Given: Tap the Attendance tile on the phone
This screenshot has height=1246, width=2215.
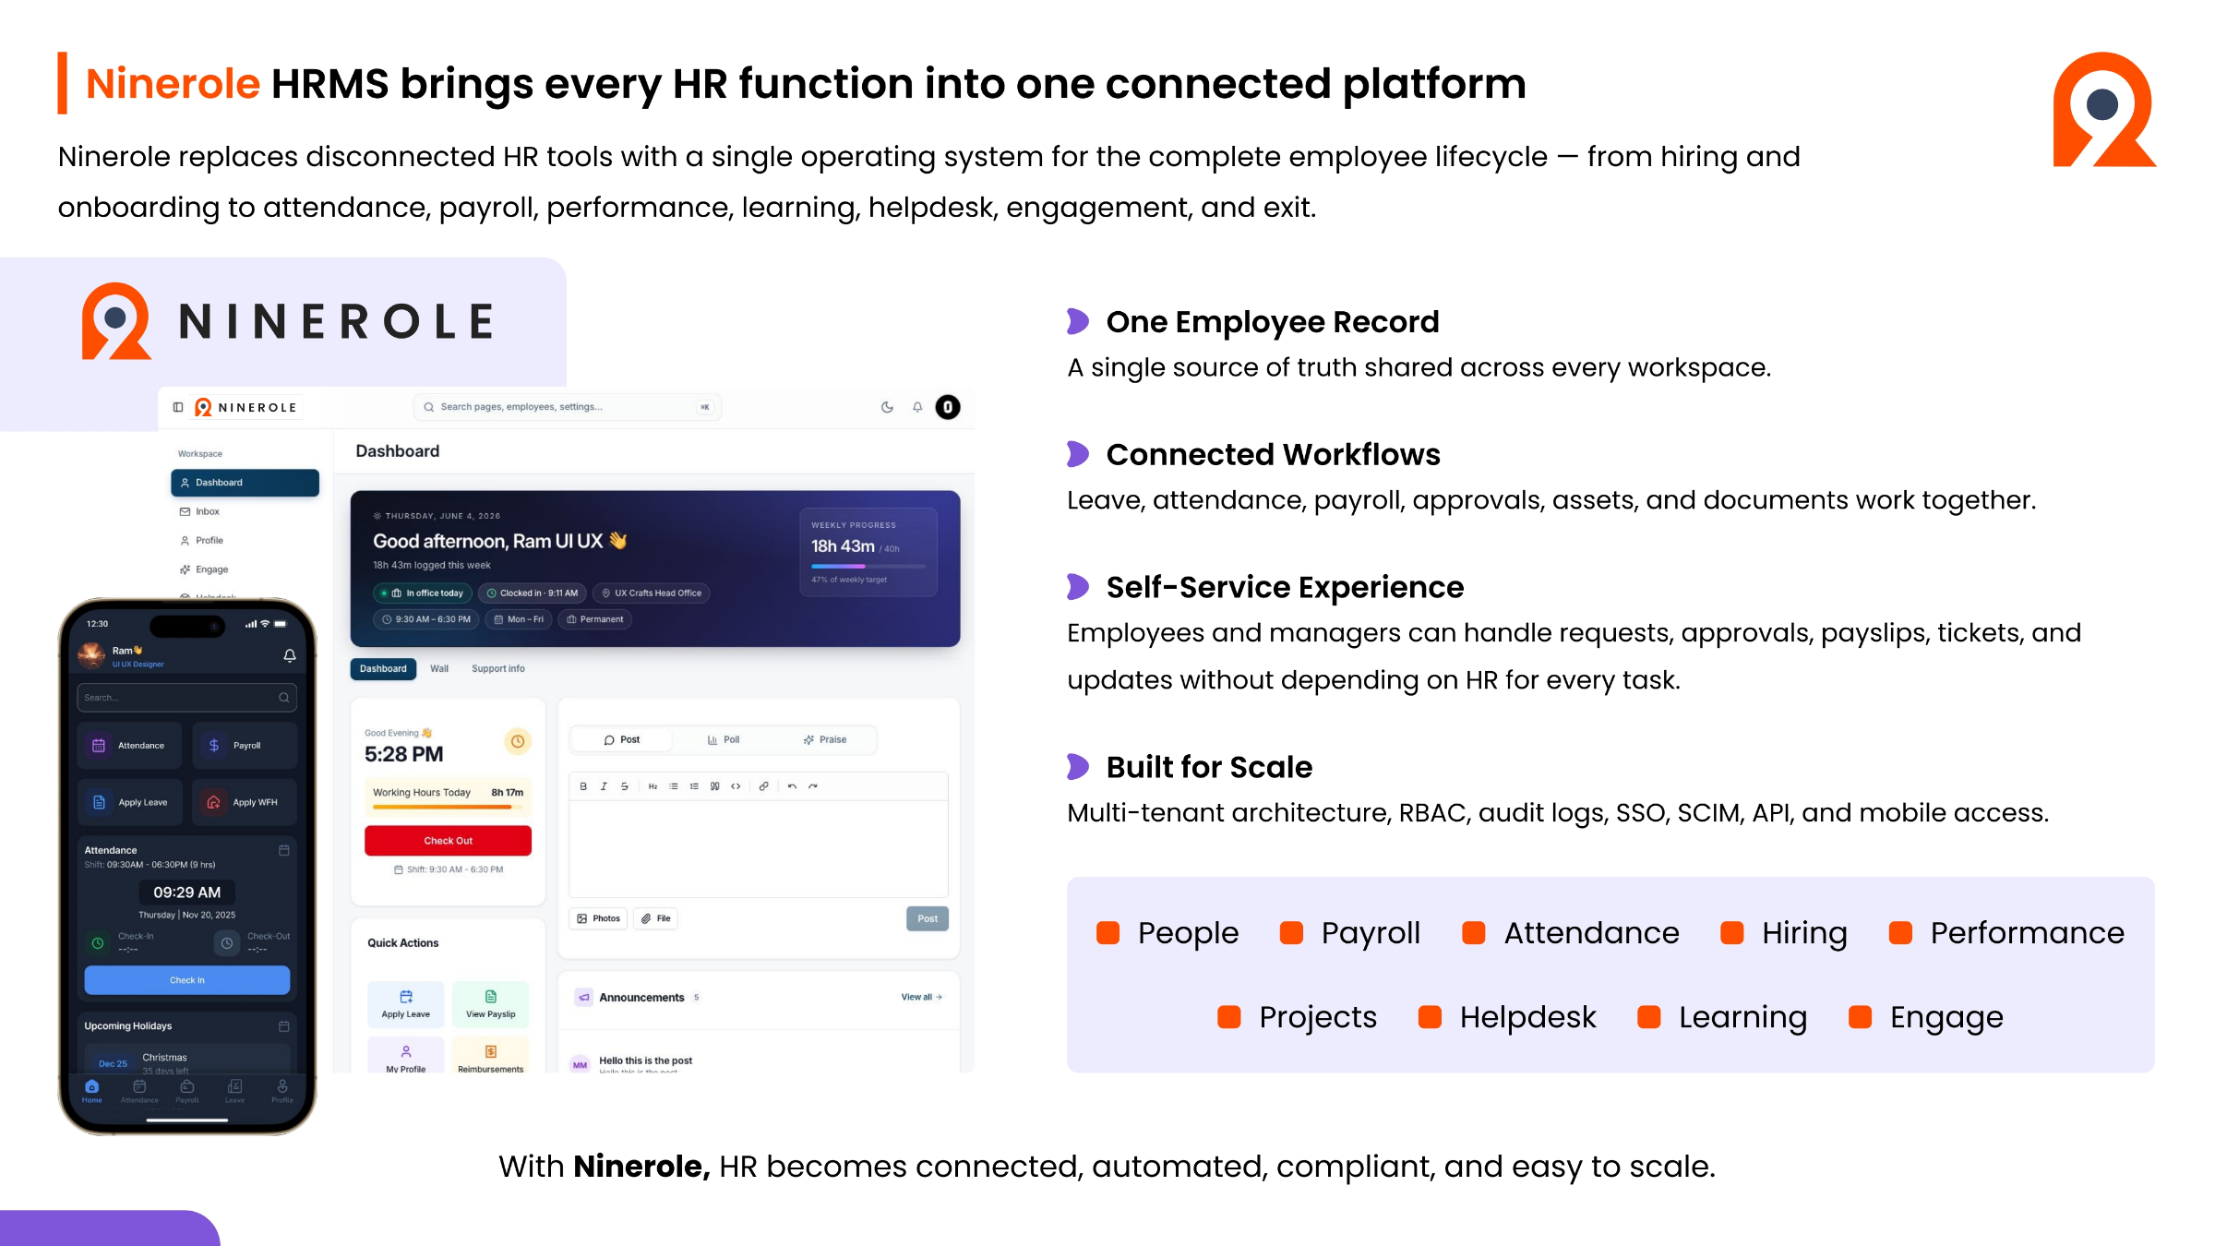Looking at the screenshot, I should 130,746.
